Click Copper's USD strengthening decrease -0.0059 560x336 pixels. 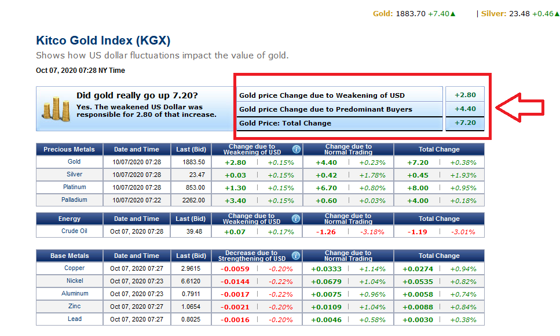coord(235,269)
